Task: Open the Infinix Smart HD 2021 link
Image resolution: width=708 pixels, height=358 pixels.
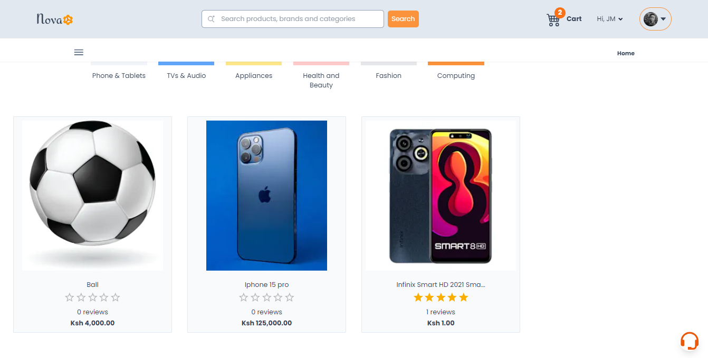Action: tap(441, 285)
